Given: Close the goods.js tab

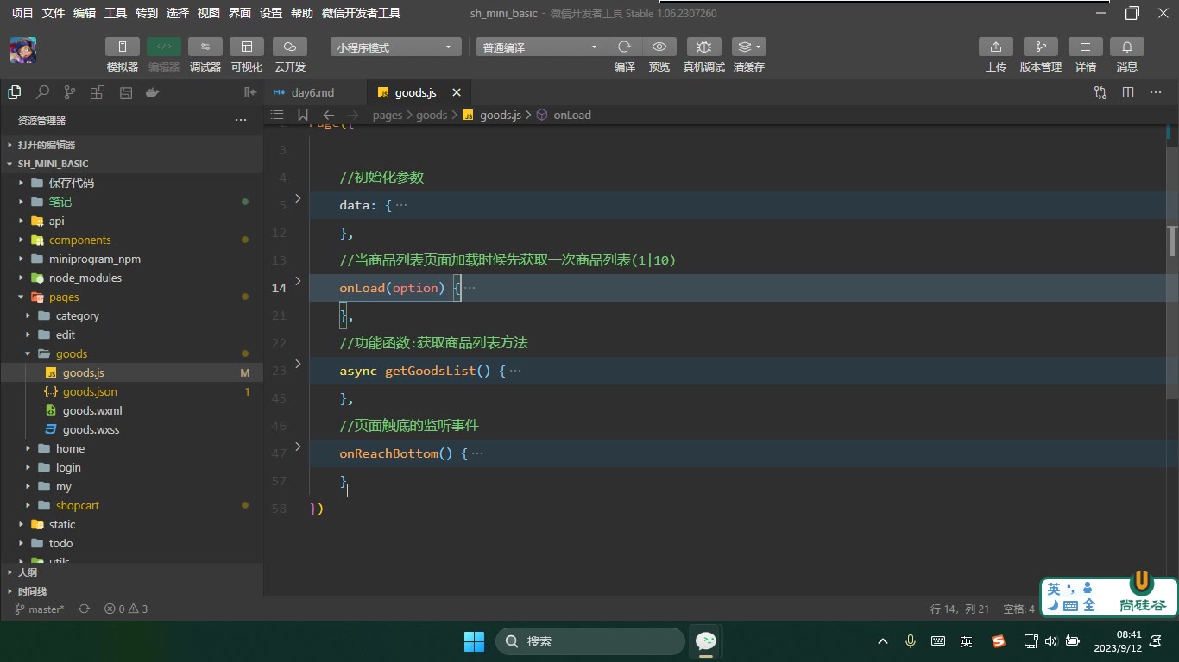Looking at the screenshot, I should click(457, 92).
